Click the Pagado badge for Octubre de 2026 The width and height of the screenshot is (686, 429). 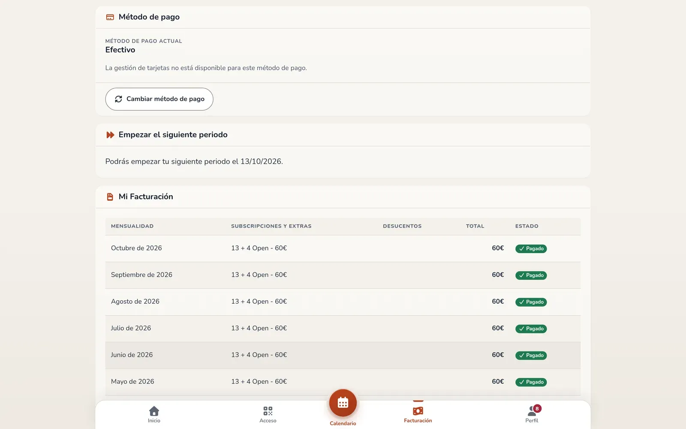click(531, 249)
